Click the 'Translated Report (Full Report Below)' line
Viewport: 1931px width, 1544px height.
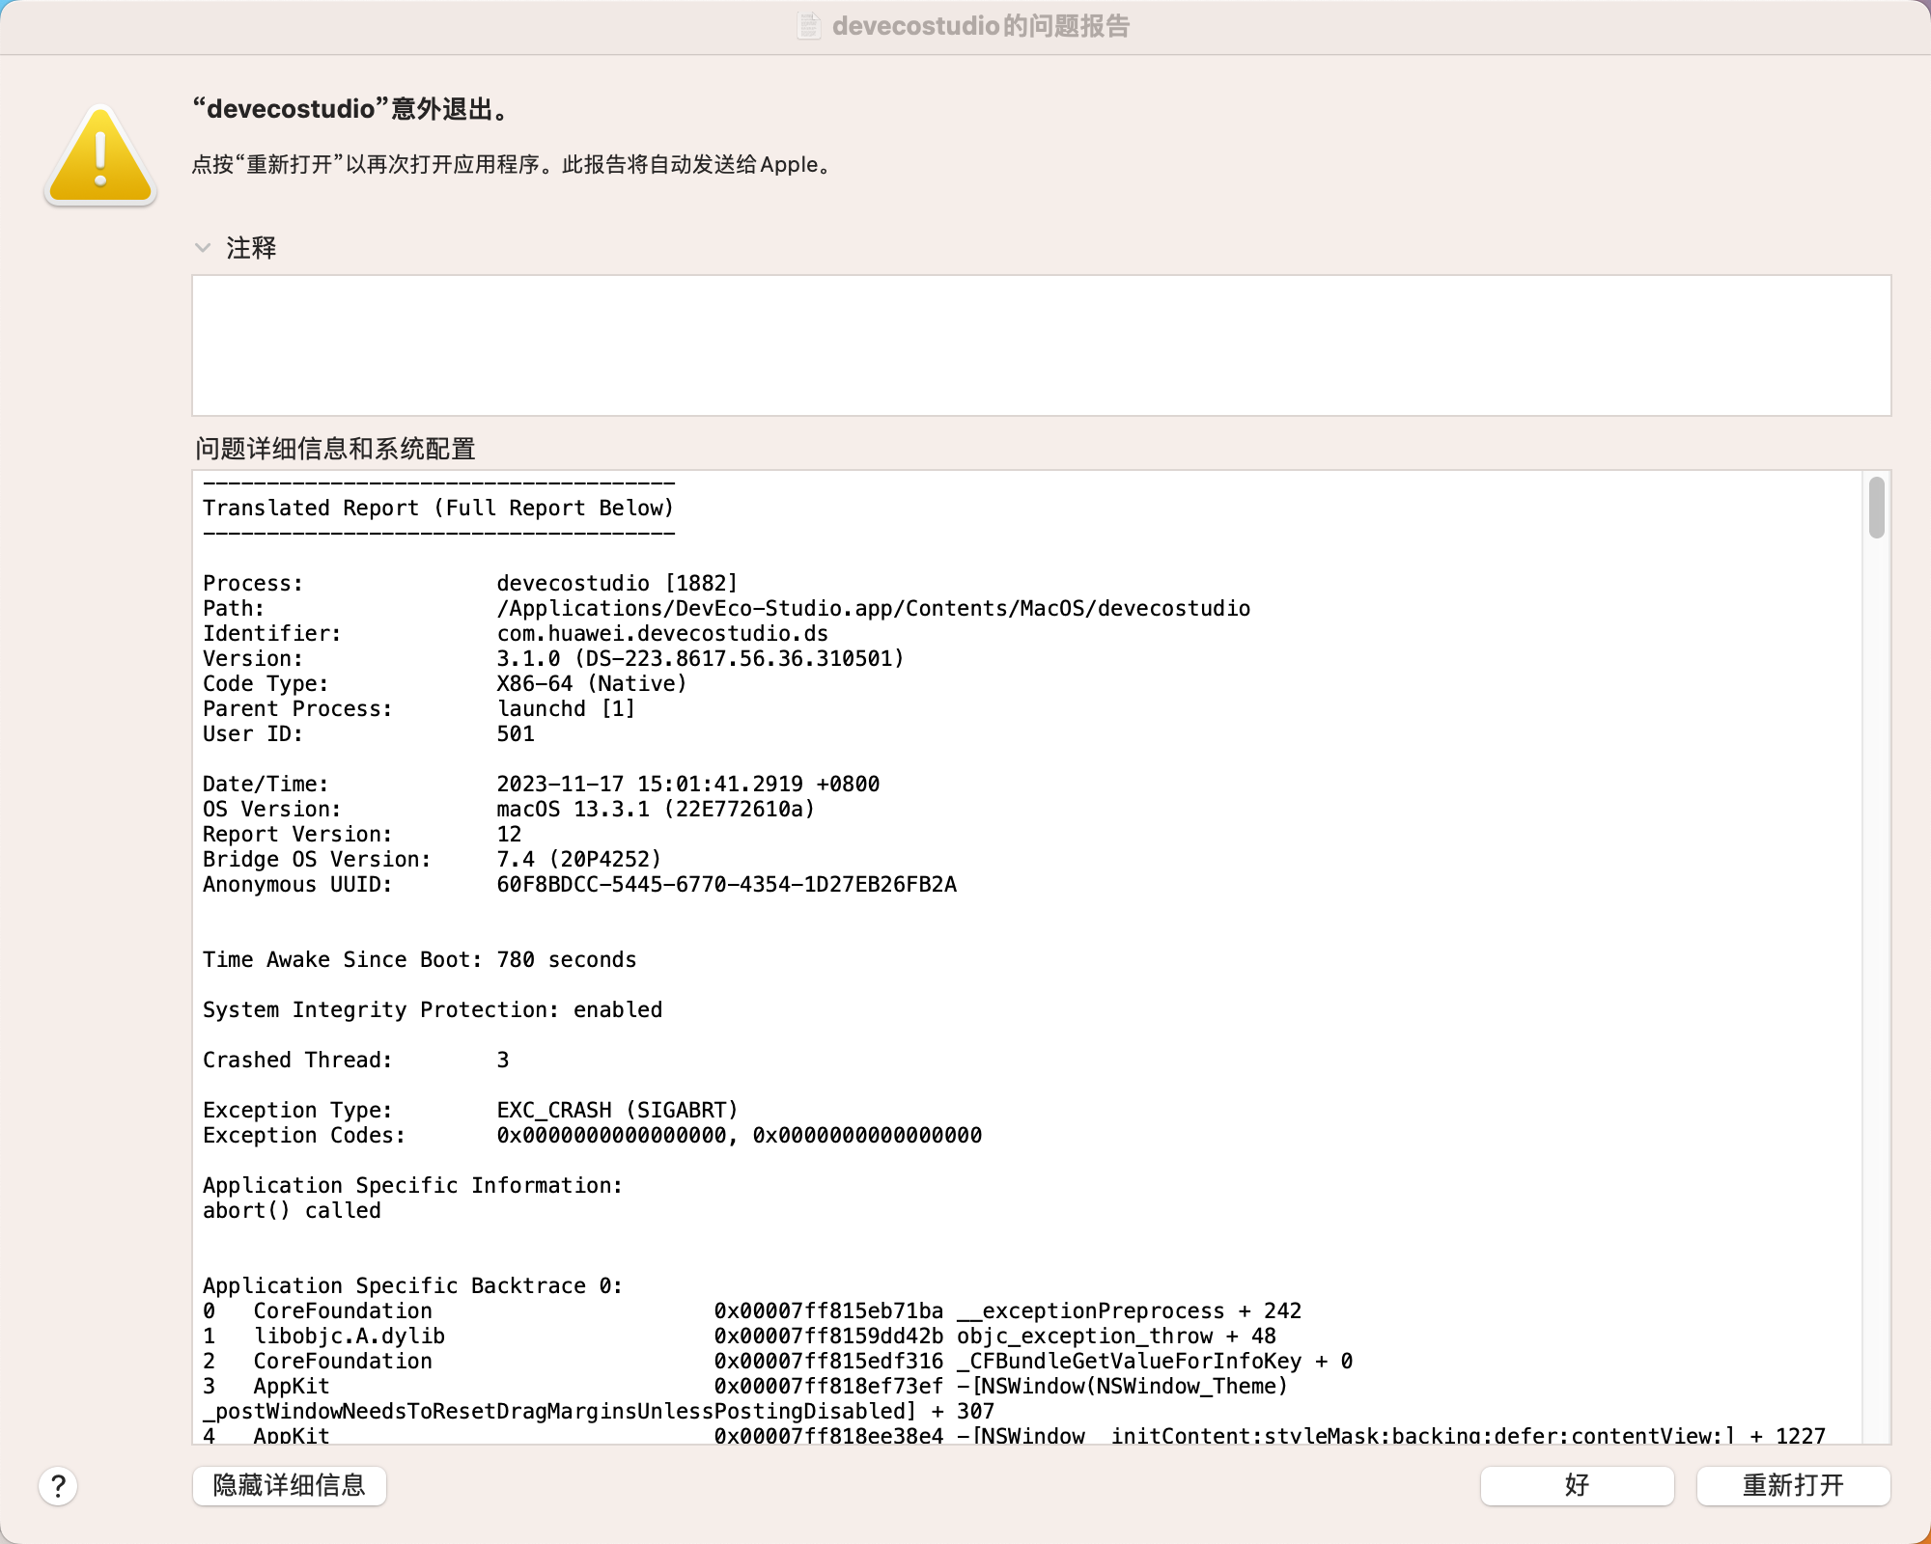click(x=438, y=509)
